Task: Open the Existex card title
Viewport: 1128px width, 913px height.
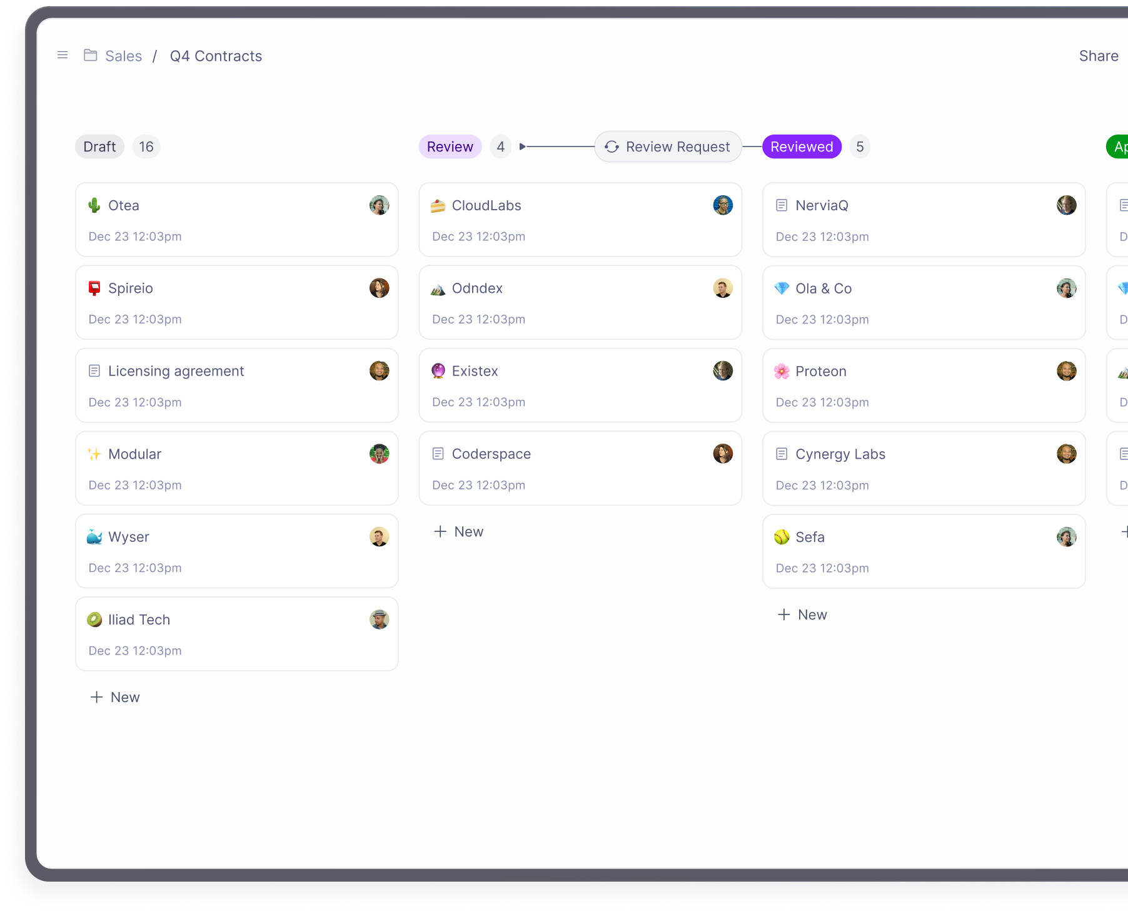Action: pyautogui.click(x=475, y=371)
